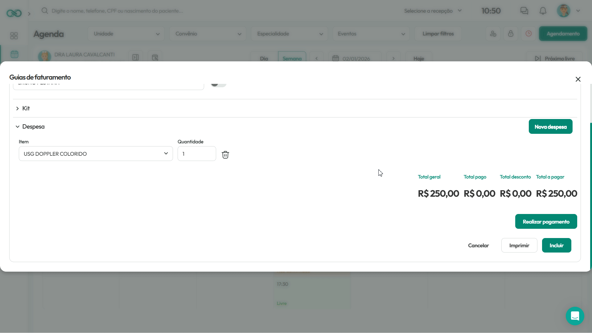This screenshot has width=592, height=333.
Task: Click the calendar icon in sidebar
Action: pyautogui.click(x=14, y=54)
